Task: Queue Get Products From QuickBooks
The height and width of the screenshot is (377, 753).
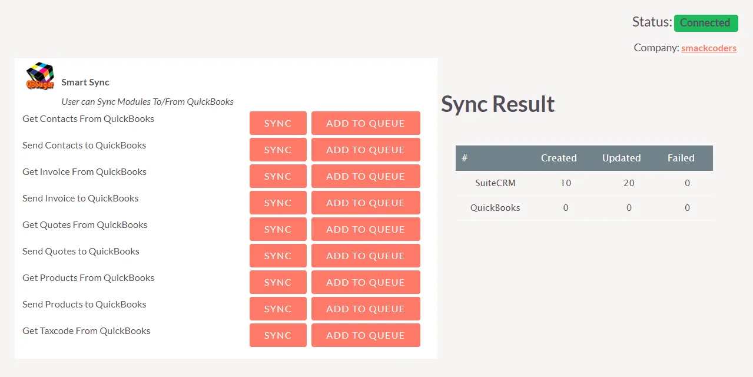Action: pos(366,282)
